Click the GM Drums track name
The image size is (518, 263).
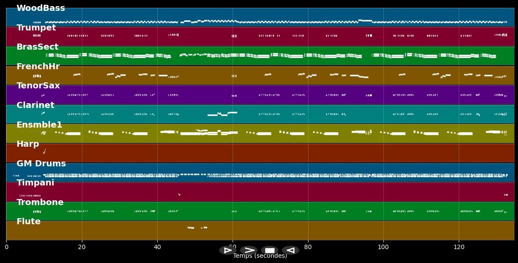click(x=41, y=164)
